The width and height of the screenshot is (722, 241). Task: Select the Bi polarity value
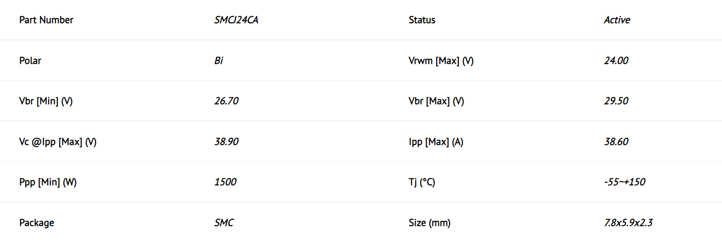[219, 60]
